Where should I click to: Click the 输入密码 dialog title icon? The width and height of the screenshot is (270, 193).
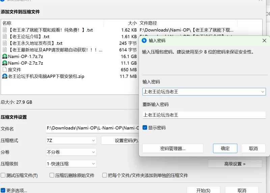[x=144, y=40]
